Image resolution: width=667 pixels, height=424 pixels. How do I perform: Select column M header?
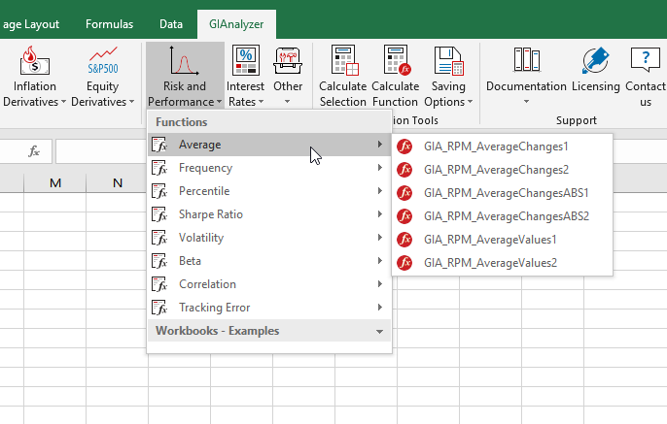coord(55,183)
